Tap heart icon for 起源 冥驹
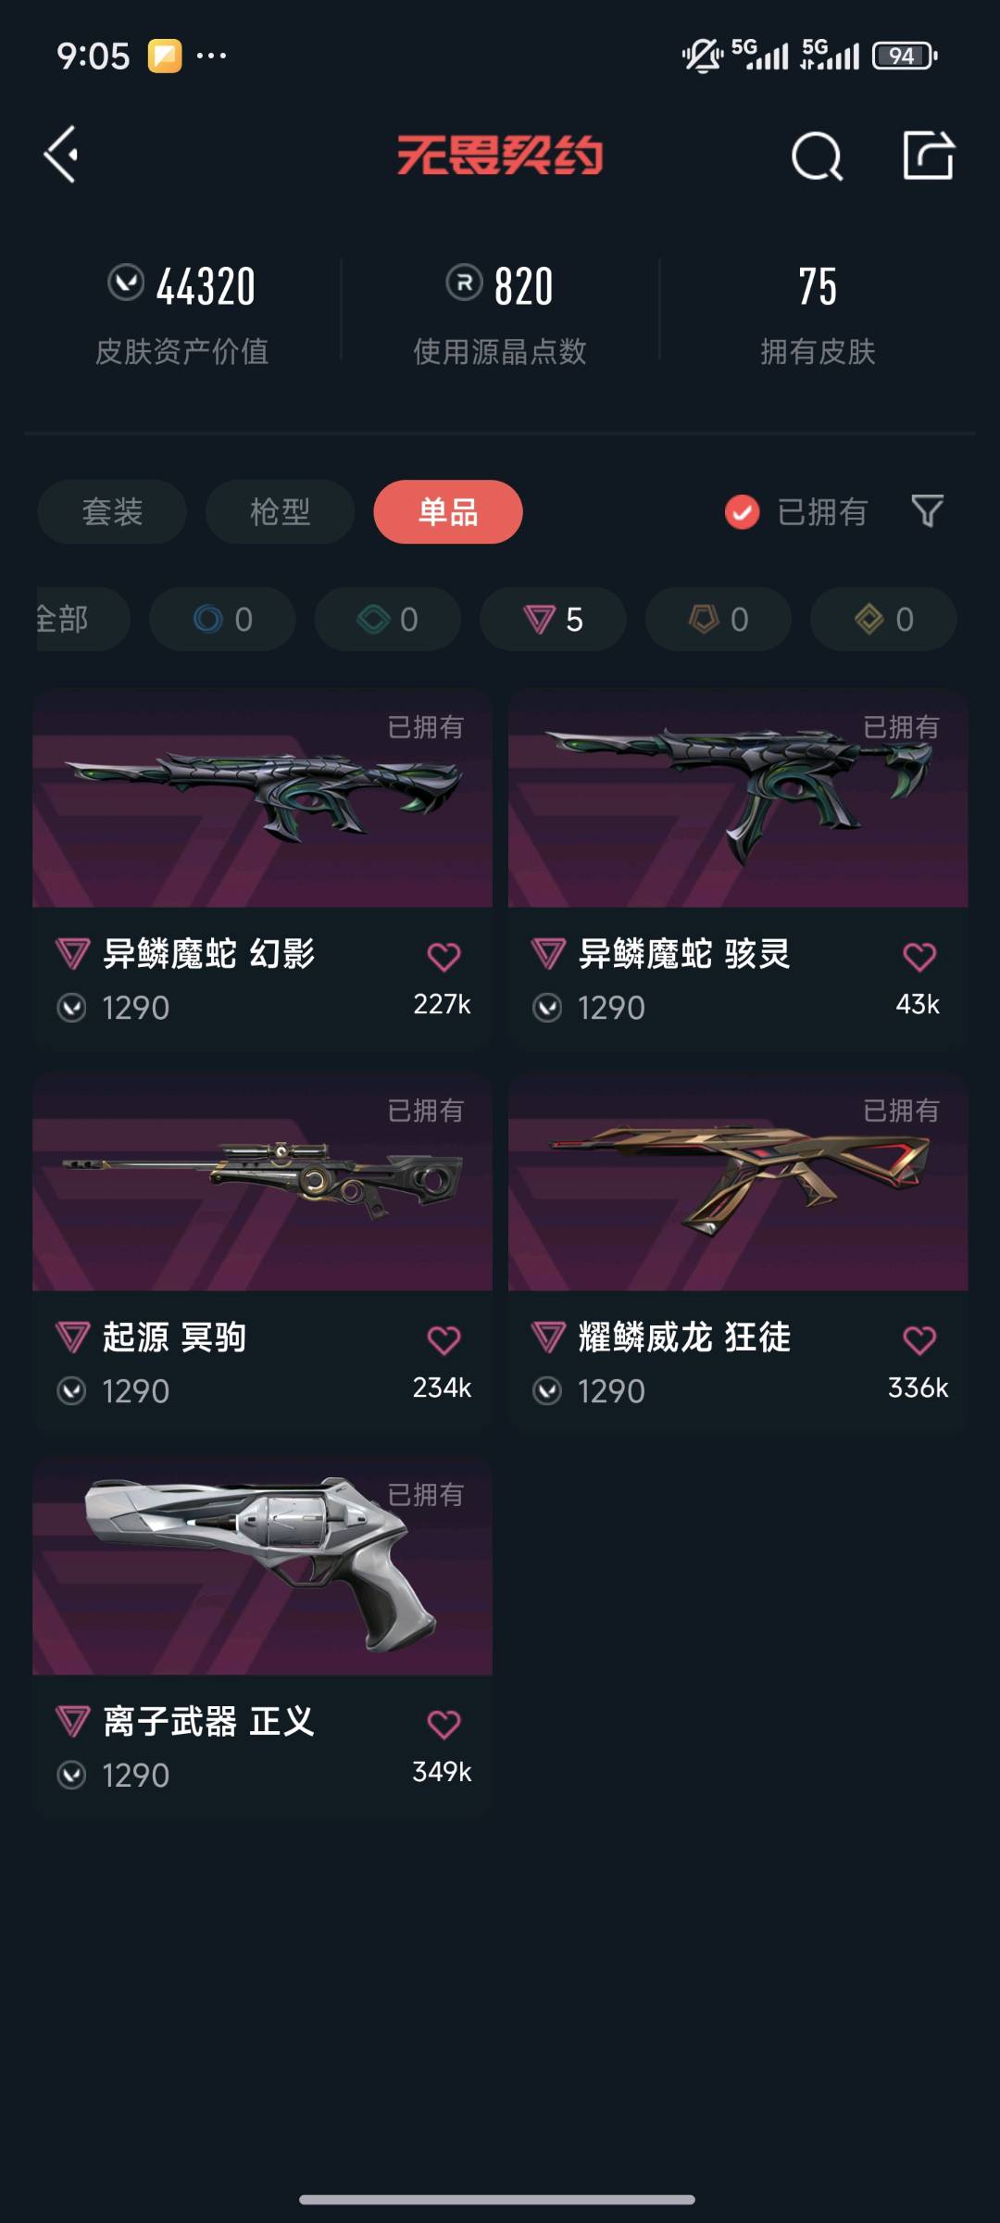The height and width of the screenshot is (2223, 1000). tap(444, 1339)
